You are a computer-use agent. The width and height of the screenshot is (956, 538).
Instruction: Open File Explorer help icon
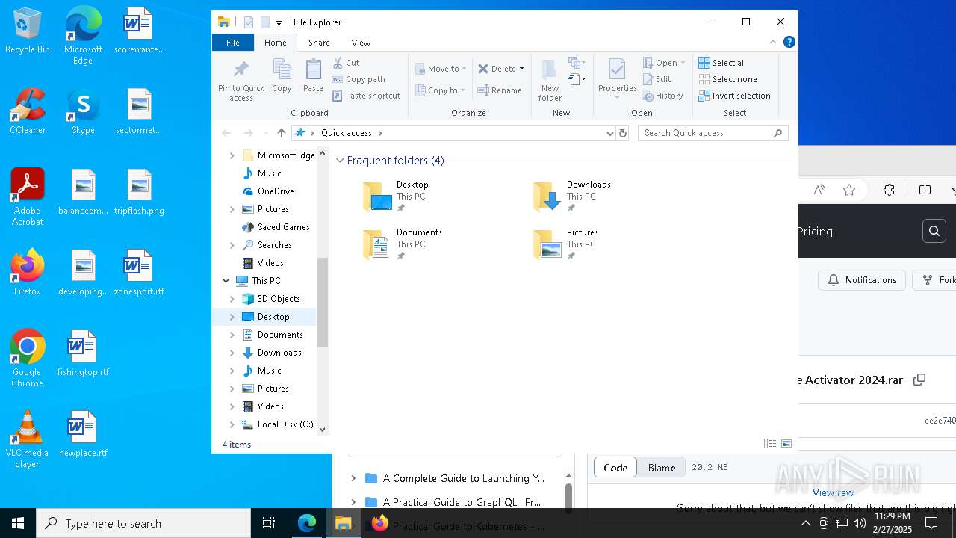[789, 43]
